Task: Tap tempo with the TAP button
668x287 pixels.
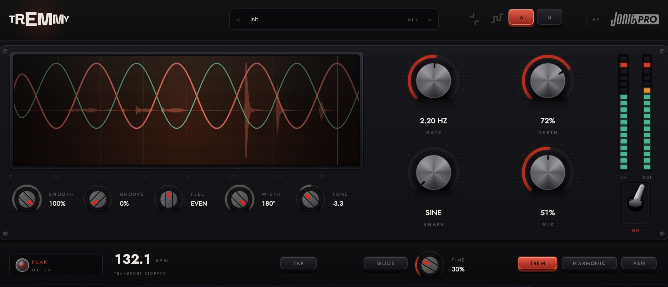Action: [298, 263]
